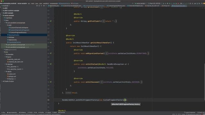Click gutter override icon beside onInitSucceed
This screenshot has height=115, width=205.
tap(51, 82)
